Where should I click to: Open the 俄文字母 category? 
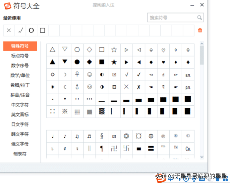20,144
